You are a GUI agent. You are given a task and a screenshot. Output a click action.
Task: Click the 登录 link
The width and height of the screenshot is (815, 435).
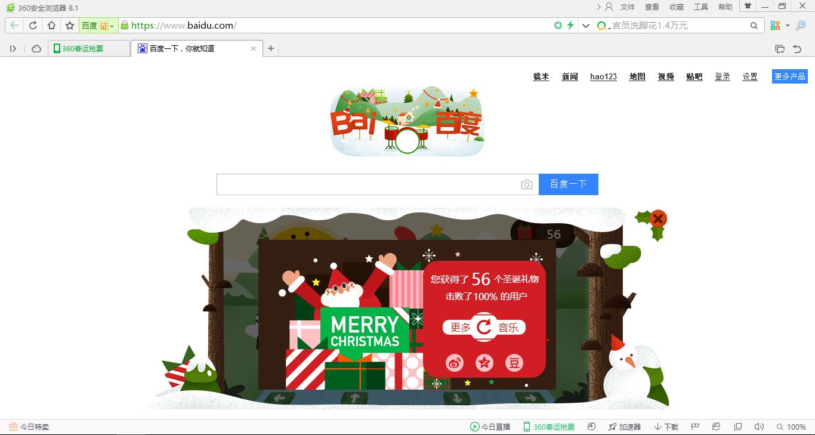point(723,76)
